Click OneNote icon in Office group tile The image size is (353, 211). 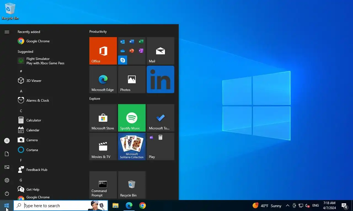point(141,51)
